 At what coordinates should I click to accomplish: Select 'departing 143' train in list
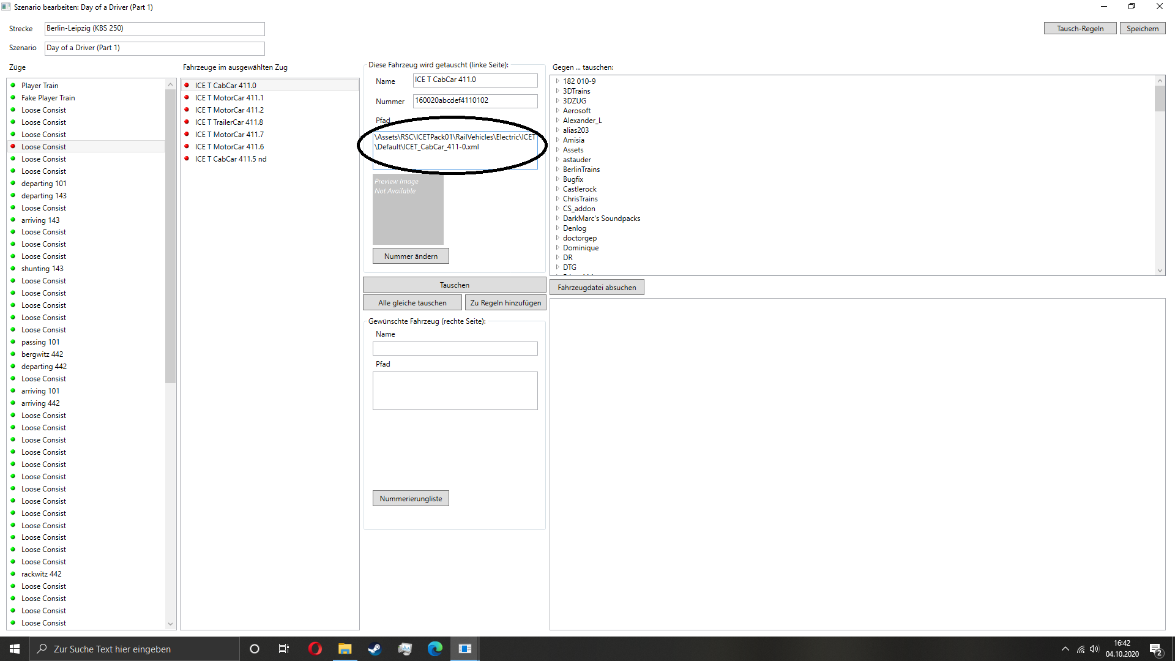[x=43, y=196]
